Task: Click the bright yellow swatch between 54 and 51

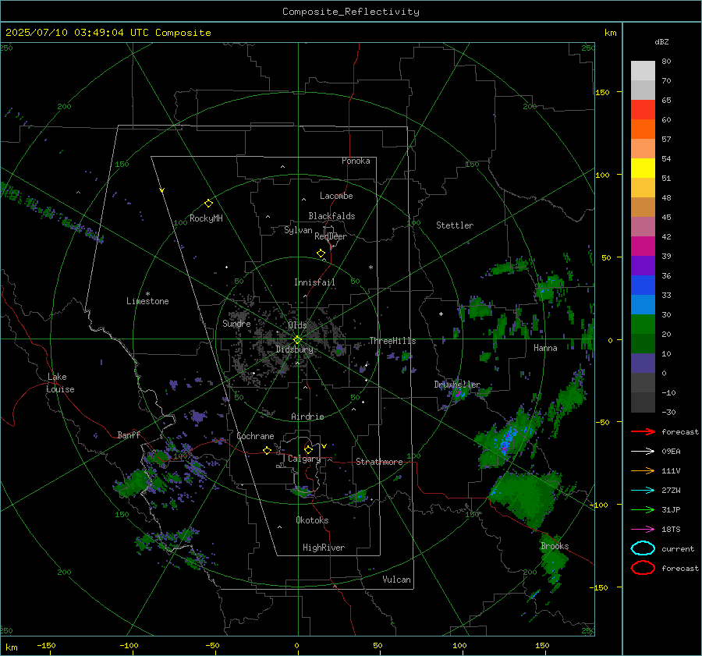Action: [643, 168]
